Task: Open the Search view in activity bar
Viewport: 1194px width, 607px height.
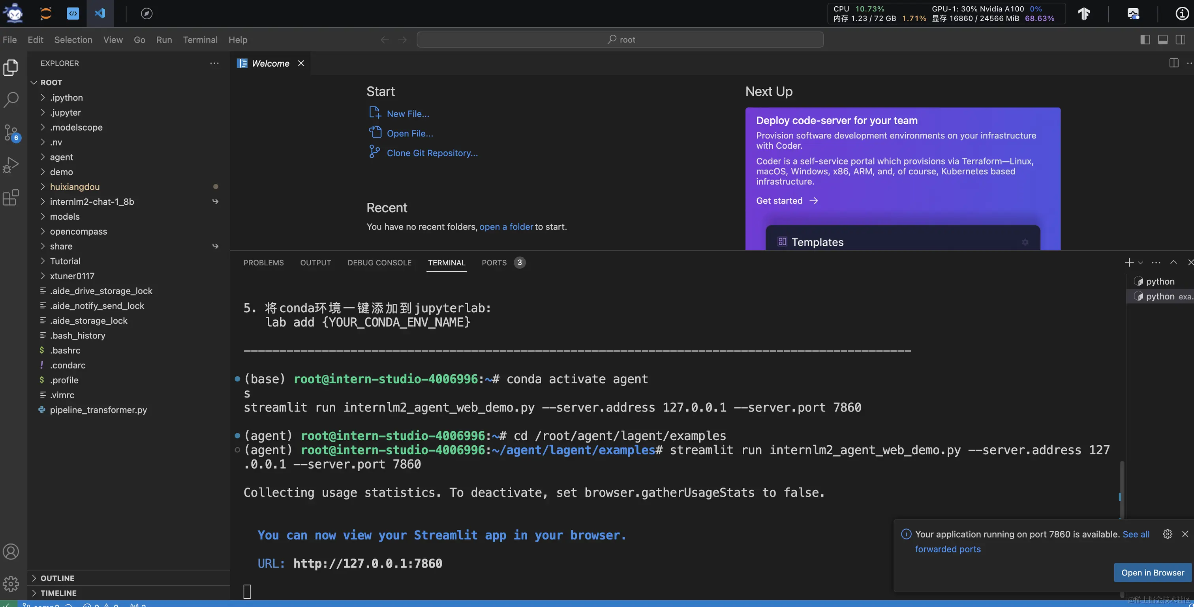Action: point(11,99)
